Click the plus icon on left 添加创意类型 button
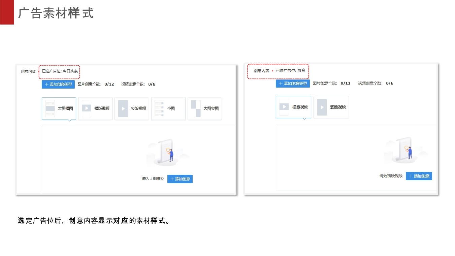 47,84
